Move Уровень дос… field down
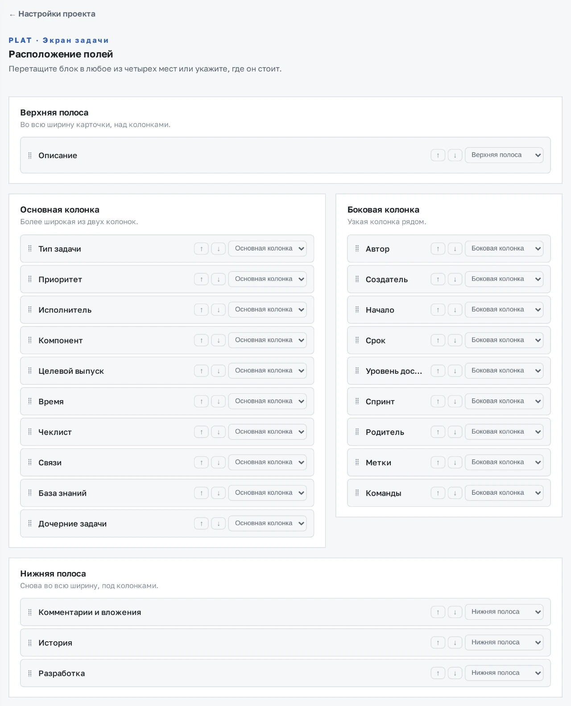The image size is (571, 706). pyautogui.click(x=455, y=371)
